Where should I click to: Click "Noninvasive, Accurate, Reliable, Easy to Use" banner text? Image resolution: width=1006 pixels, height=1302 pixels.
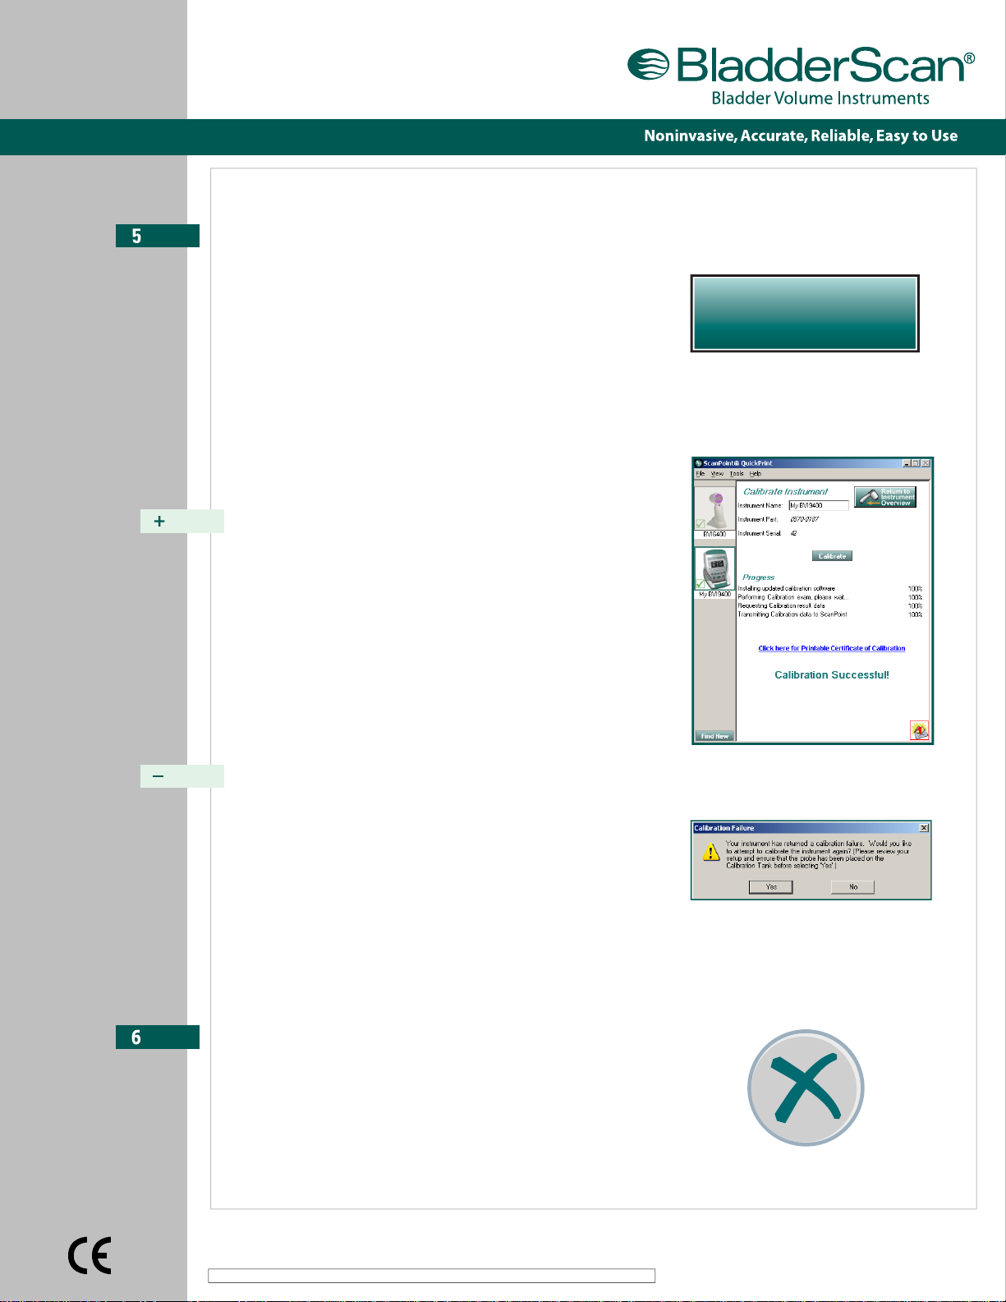click(801, 136)
